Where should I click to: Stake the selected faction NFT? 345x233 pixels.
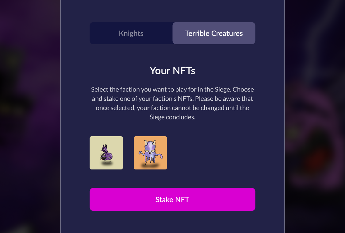[172, 200]
